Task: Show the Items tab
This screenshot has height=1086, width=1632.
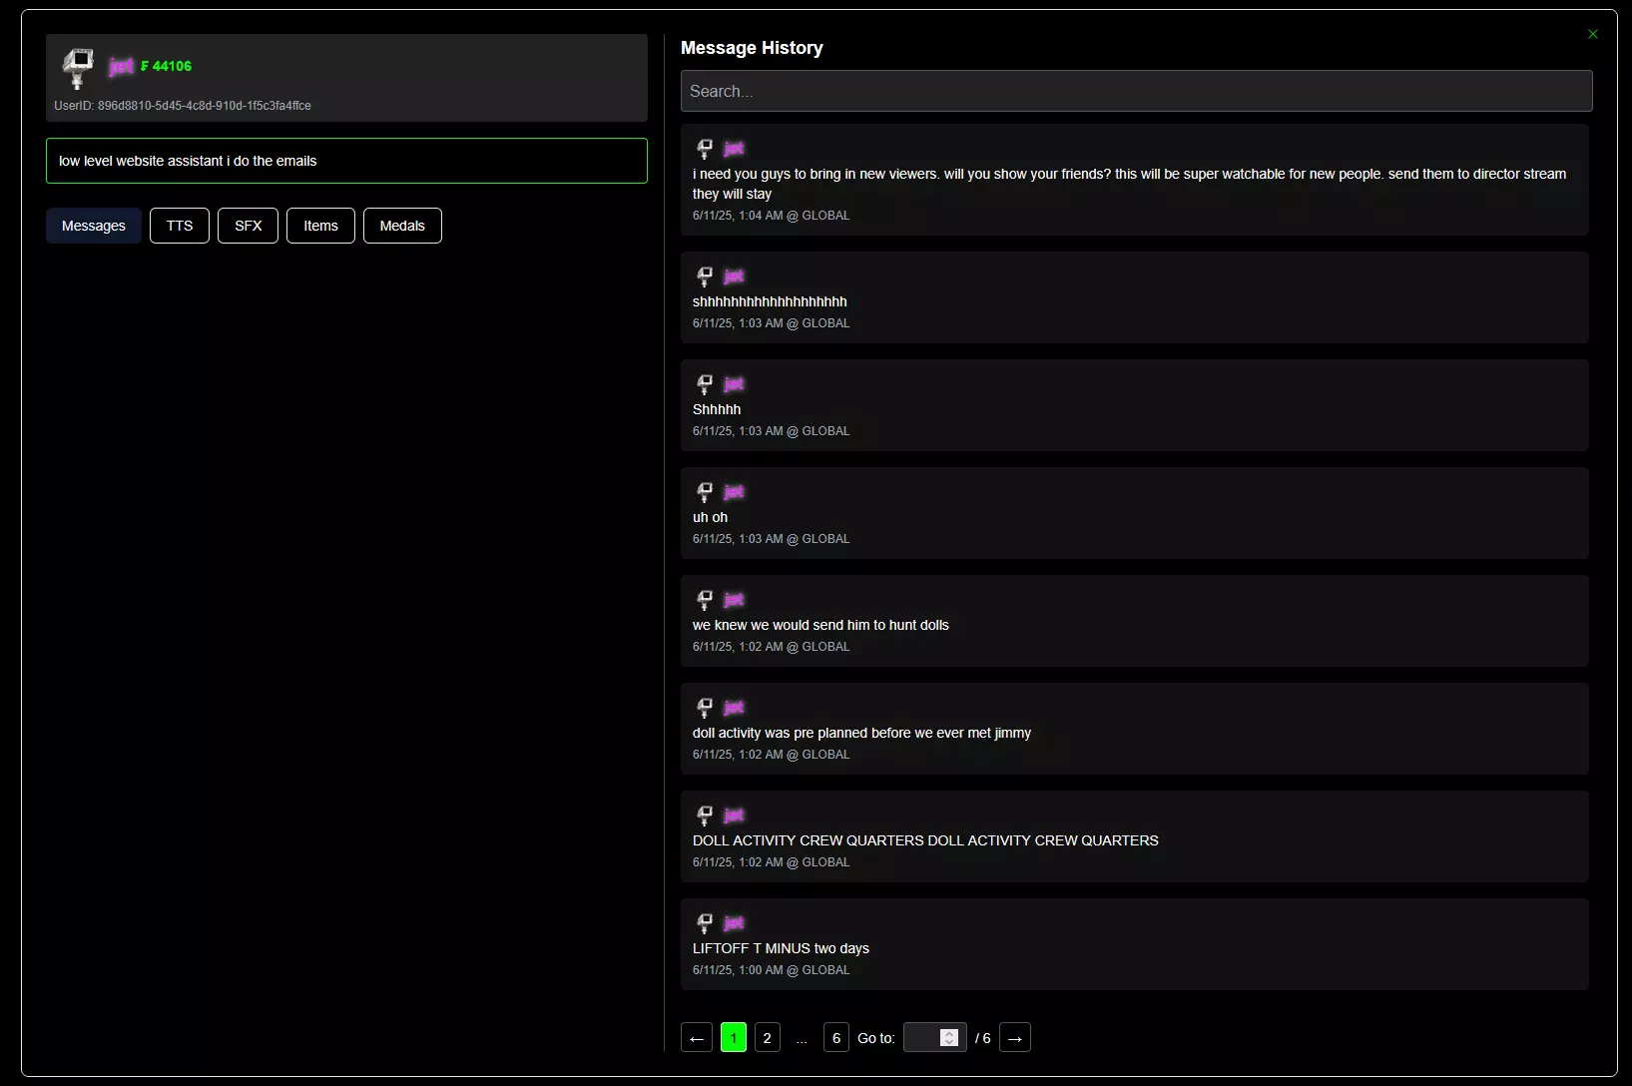Action: tap(321, 226)
